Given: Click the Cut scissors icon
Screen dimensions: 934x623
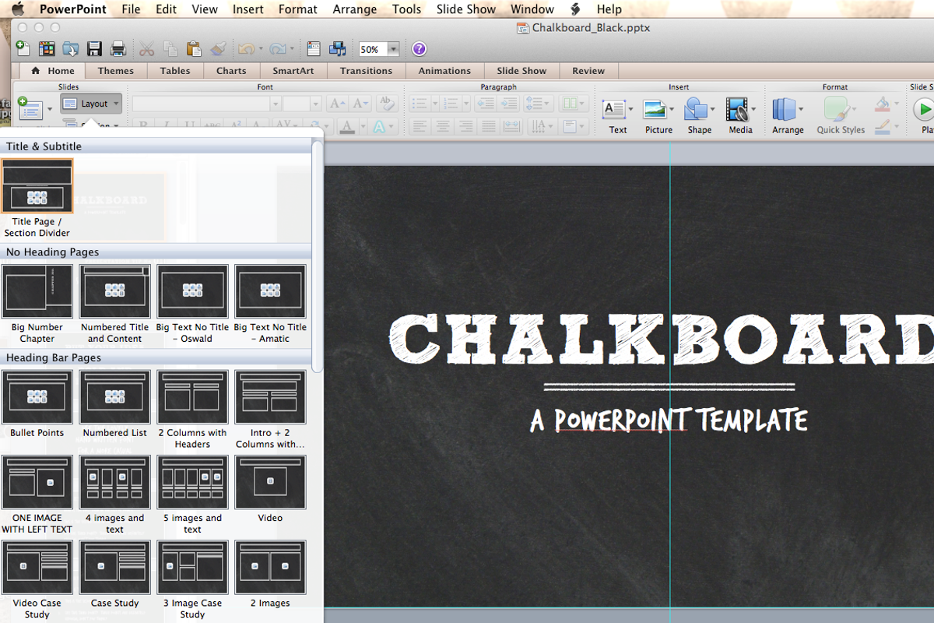Looking at the screenshot, I should 146,49.
